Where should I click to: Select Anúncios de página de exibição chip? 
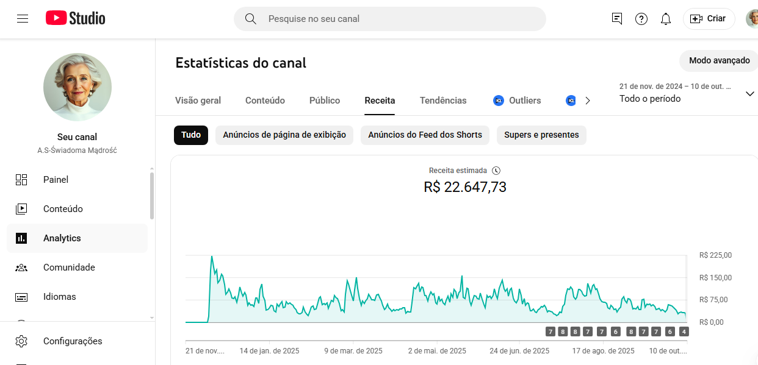pyautogui.click(x=284, y=135)
